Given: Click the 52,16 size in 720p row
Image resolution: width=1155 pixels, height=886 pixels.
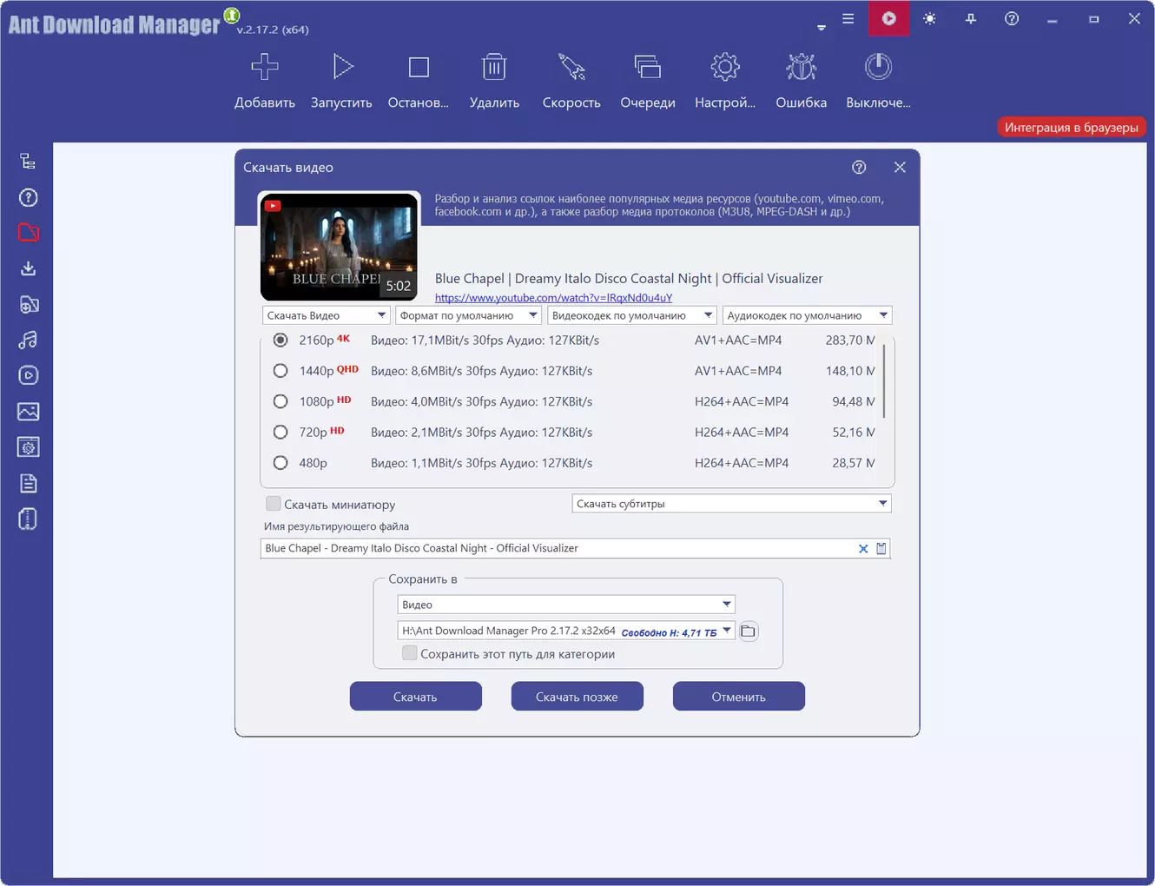Looking at the screenshot, I should point(854,433).
